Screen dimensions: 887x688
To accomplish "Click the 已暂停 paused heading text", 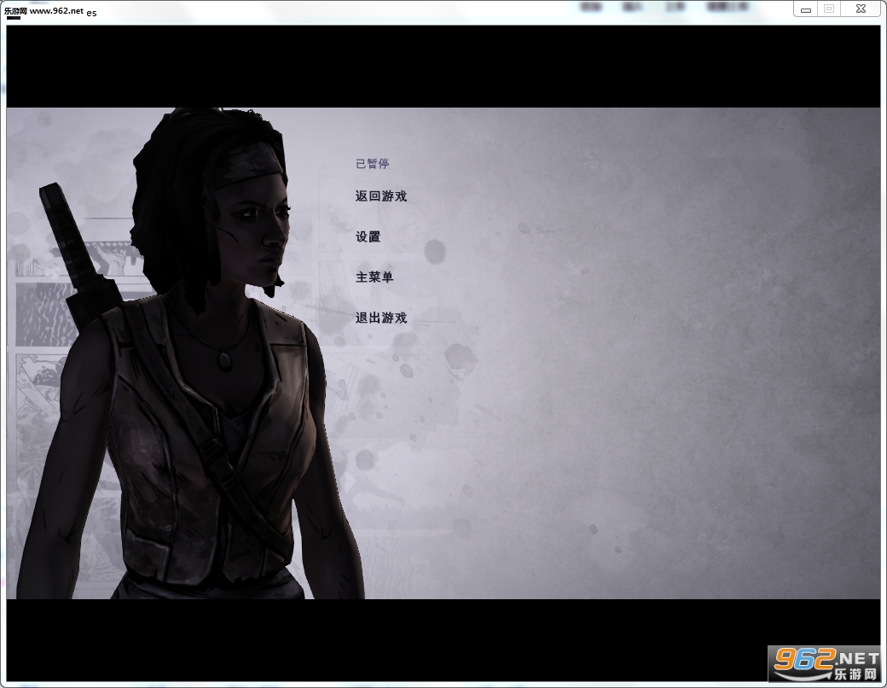I will coord(372,164).
